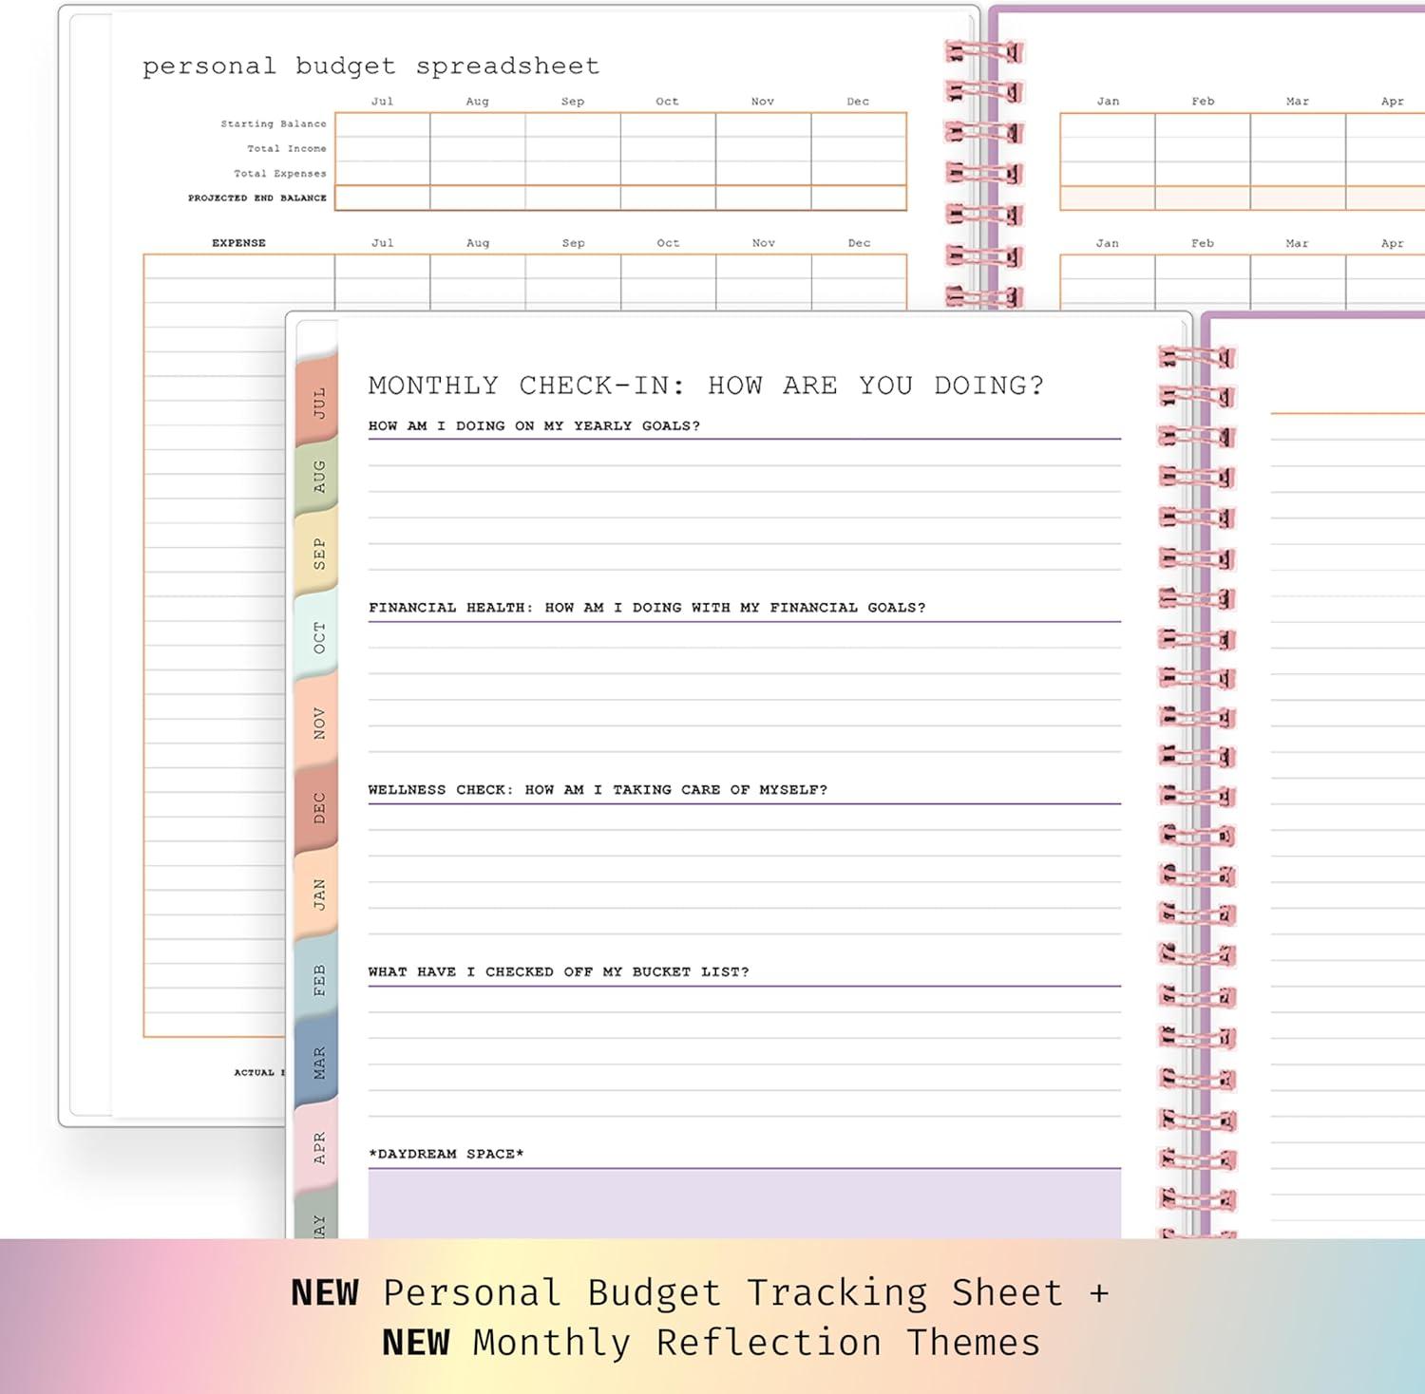Screen dimensions: 1425x1394
Task: Click the personal budget spreadsheet title
Action: coord(370,66)
